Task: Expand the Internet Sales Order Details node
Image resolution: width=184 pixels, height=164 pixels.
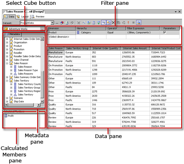Action: [x=7, y=39]
